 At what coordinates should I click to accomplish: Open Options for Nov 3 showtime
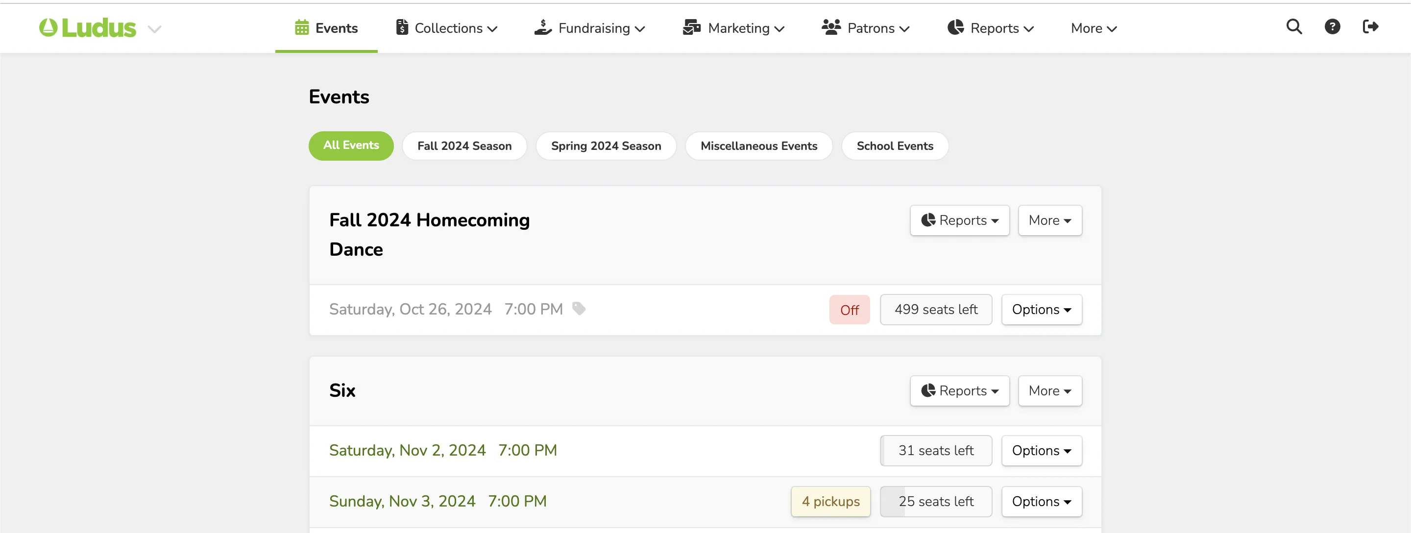pos(1041,501)
